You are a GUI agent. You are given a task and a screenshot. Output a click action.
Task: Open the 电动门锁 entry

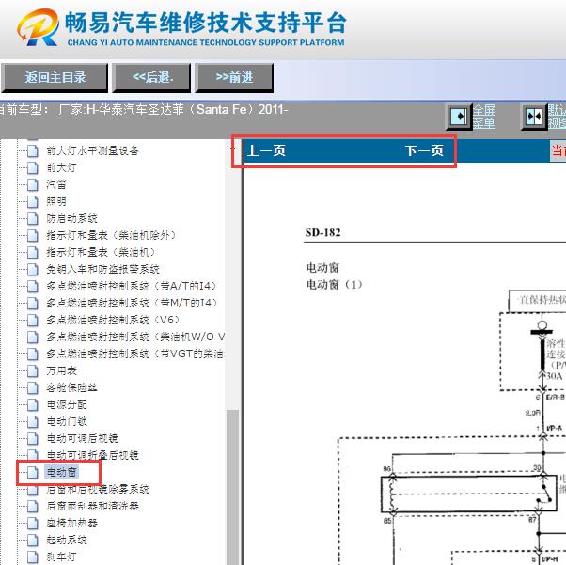67,421
